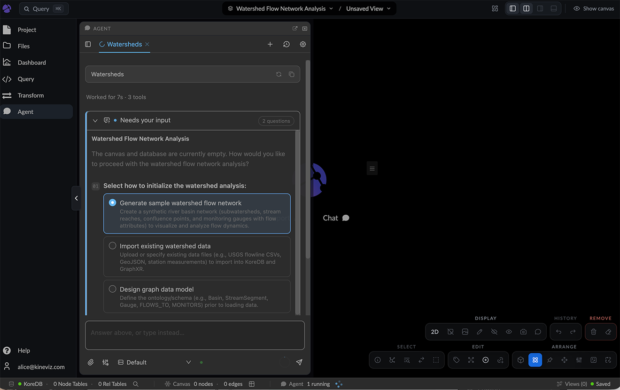
Task: Click the cube icon in Arrange
Action: [520, 360]
